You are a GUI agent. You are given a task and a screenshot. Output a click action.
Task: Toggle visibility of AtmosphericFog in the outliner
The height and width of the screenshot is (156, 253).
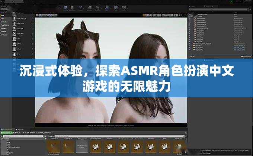click(x=190, y=18)
